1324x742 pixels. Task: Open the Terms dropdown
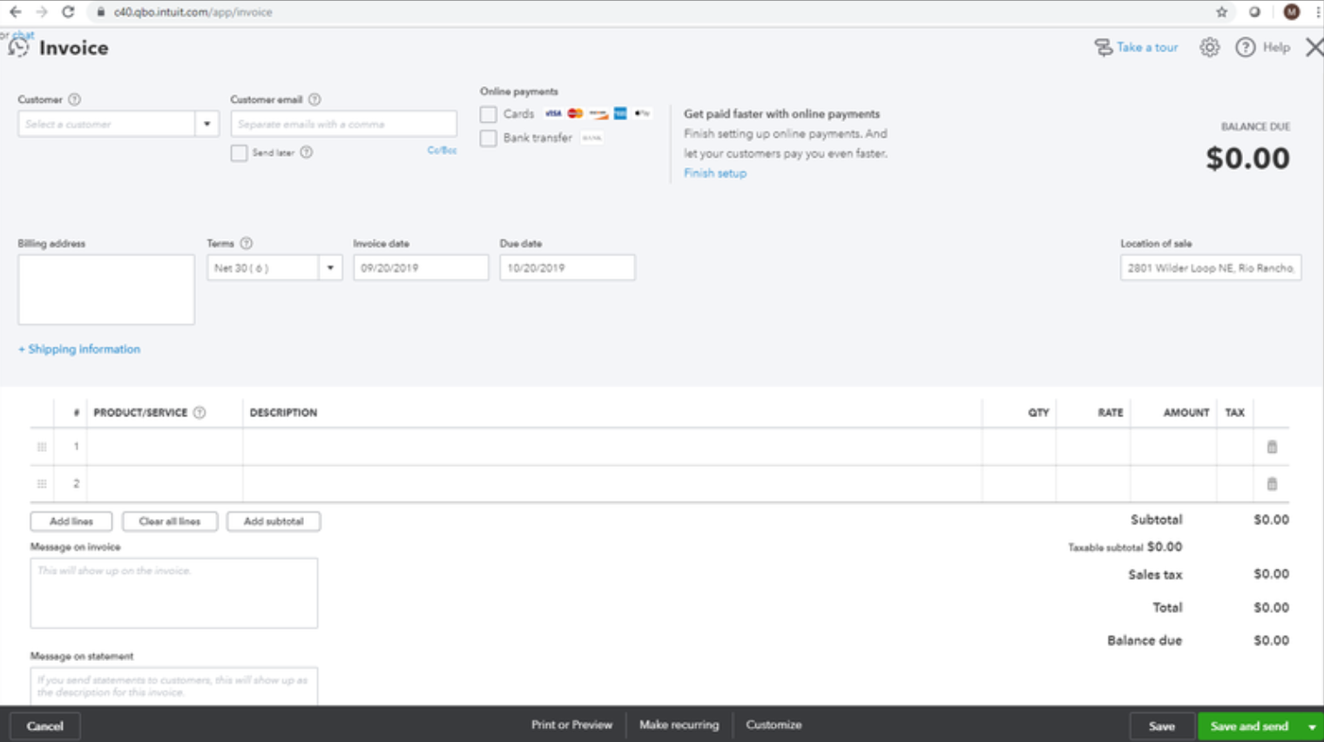point(330,268)
